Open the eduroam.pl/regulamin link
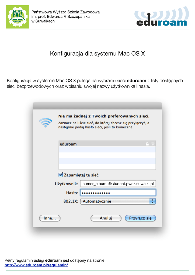The height and width of the screenshot is (275, 195). point(36,265)
